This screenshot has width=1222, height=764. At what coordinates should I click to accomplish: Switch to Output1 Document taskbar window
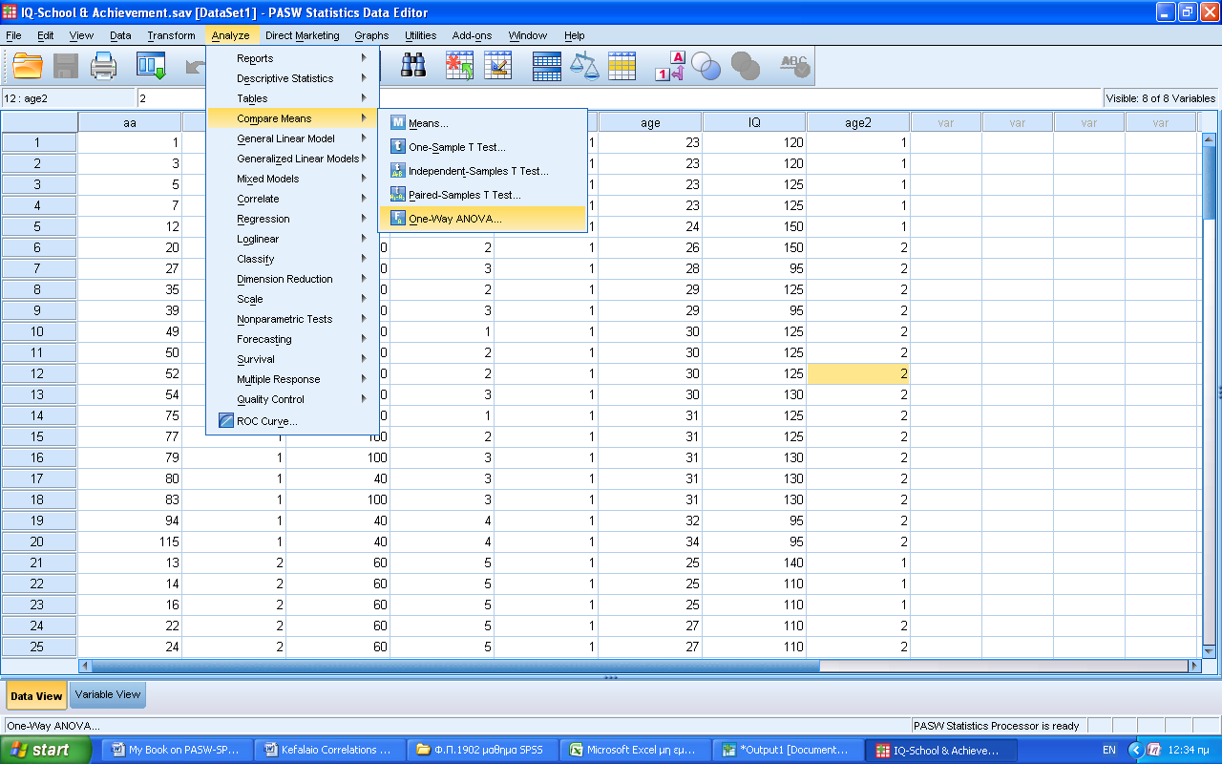pos(789,750)
